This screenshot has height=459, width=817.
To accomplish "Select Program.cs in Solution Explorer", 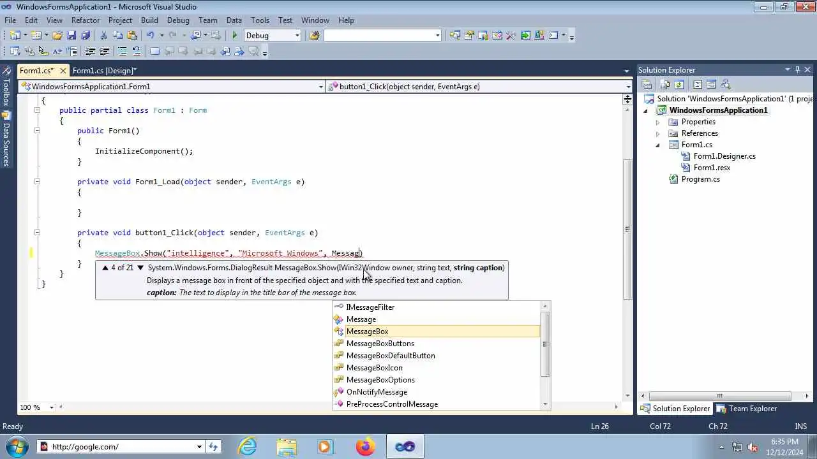I will tap(700, 179).
